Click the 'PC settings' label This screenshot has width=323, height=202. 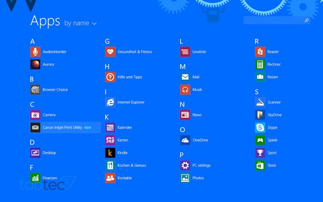[202, 165]
